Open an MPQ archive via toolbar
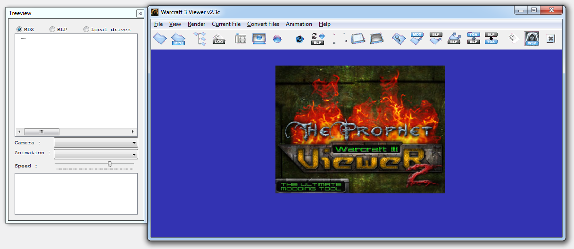This screenshot has height=249, width=574. pyautogui.click(x=178, y=39)
